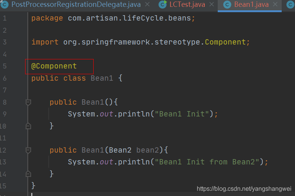Click the fold end marker on line 10

point(28,126)
